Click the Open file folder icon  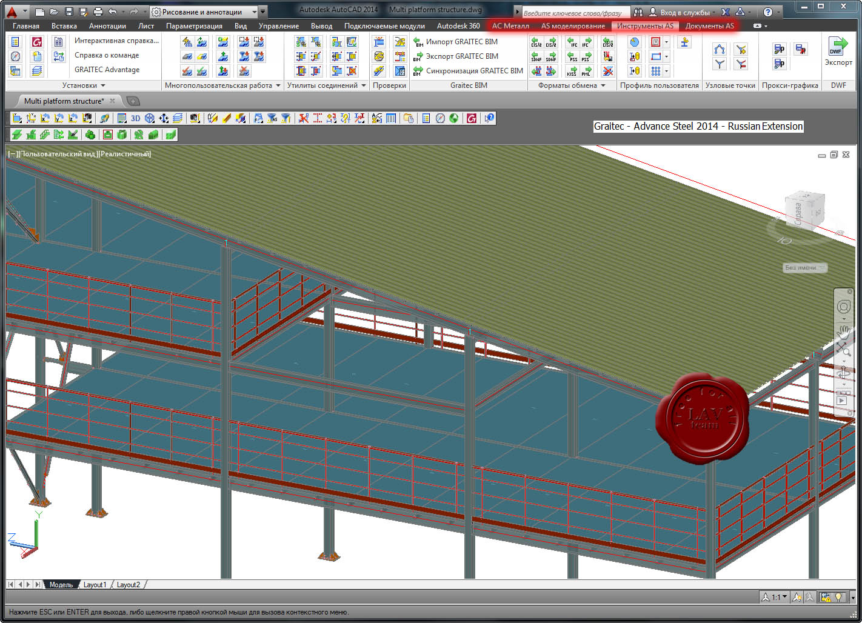[x=55, y=12]
